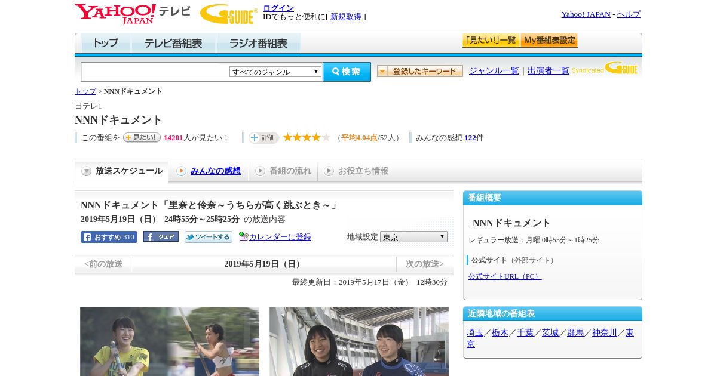This screenshot has width=717, height=376.
Task: Click the 近隣地域の番組表 panel header
Action: [x=553, y=314]
